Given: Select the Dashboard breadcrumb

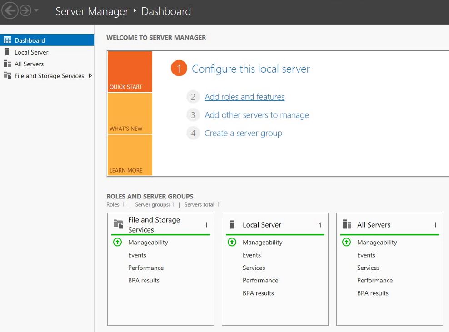Looking at the screenshot, I should [x=166, y=11].
